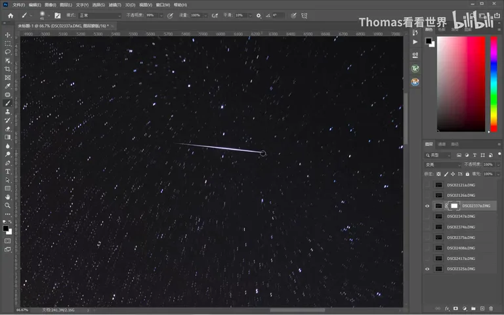The height and width of the screenshot is (315, 504).
Task: Open the 编辑(E) menu
Action: click(35, 5)
